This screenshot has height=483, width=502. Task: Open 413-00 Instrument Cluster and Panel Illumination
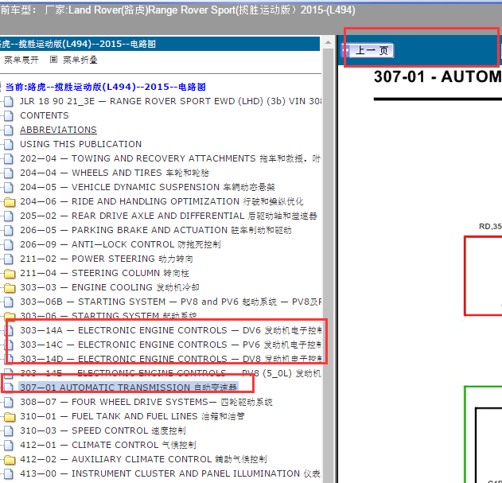pos(170,473)
